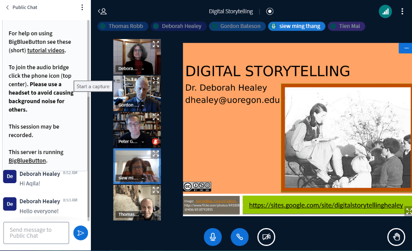Open the users list toggle icon

102,11
